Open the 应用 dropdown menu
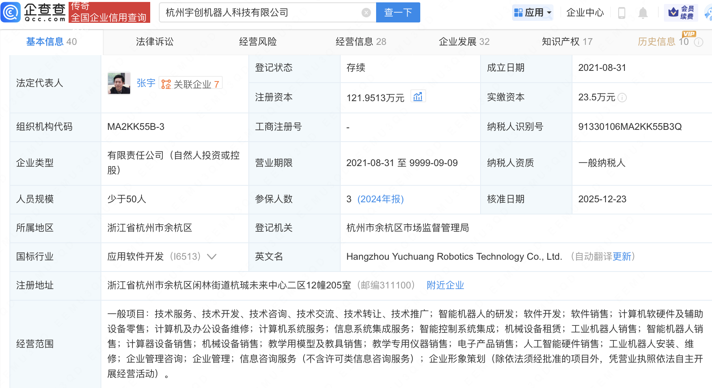 point(533,13)
